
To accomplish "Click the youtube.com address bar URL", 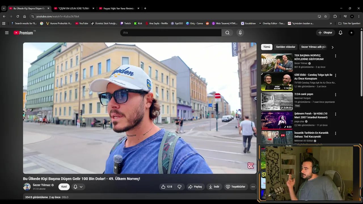I will pos(58,16).
